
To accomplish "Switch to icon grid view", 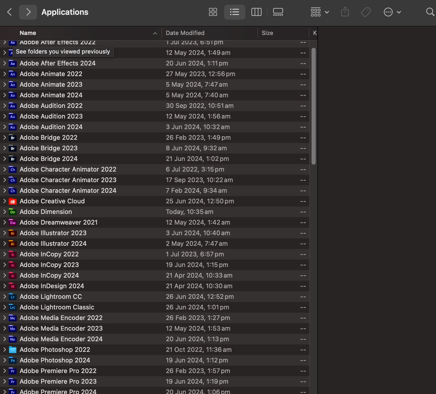I will click(213, 12).
